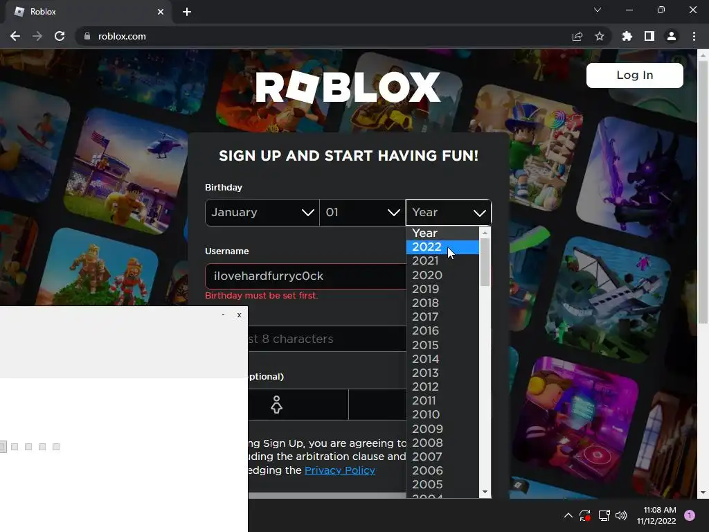The width and height of the screenshot is (709, 532).
Task: Click year list scrollbar up arrow
Action: [x=485, y=233]
